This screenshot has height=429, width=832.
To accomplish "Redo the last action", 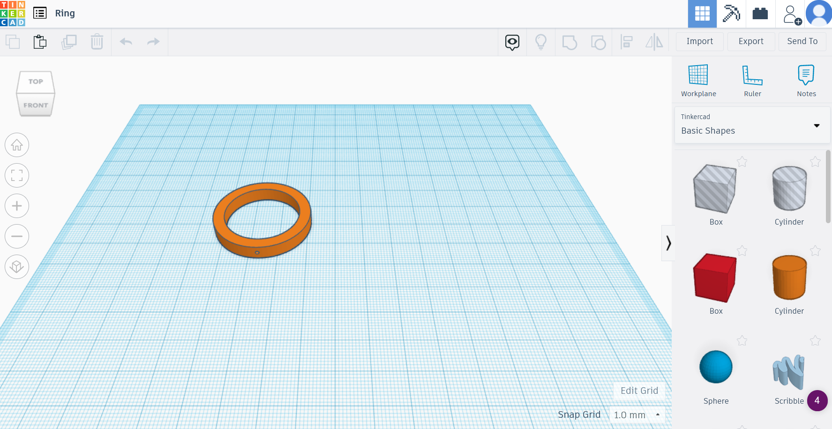I will (153, 42).
